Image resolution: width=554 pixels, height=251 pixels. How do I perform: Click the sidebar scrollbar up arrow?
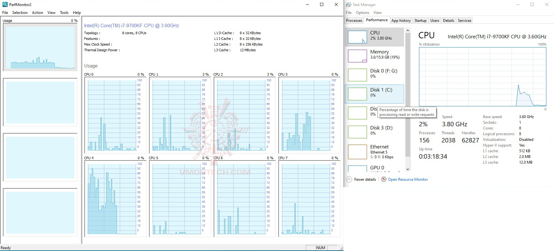click(408, 31)
